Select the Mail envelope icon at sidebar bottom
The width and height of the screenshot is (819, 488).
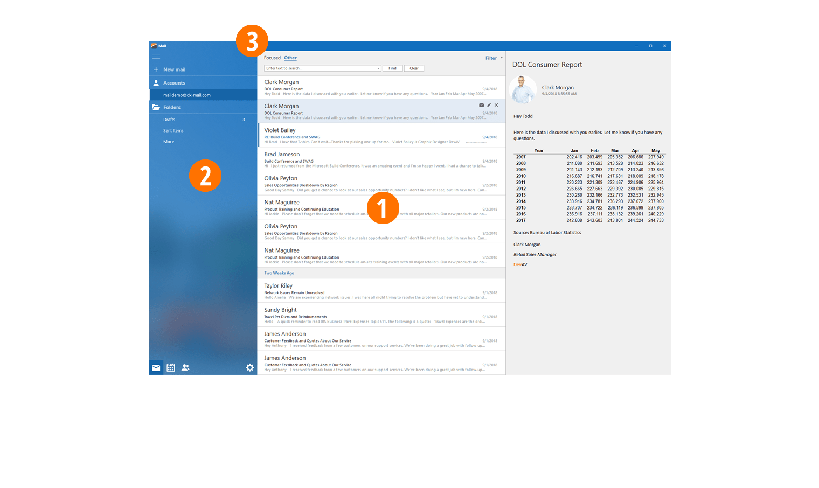tap(156, 367)
